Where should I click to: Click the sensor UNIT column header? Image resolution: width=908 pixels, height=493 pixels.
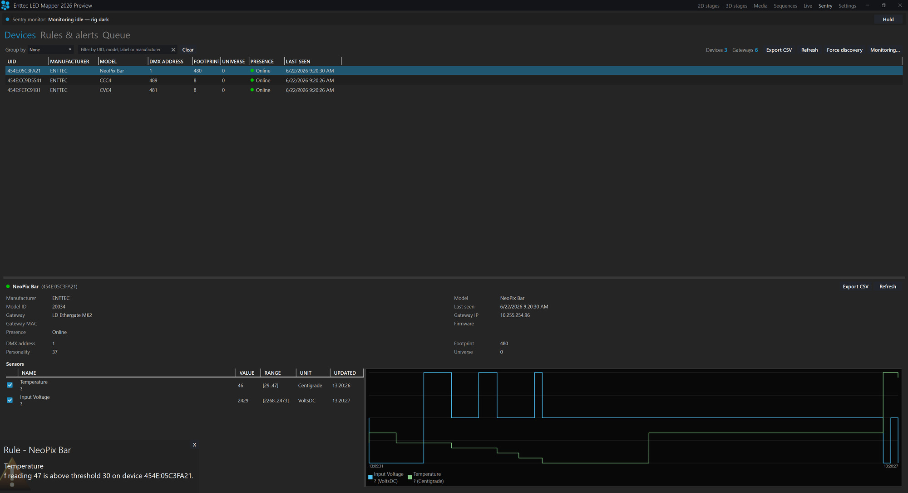coord(312,373)
